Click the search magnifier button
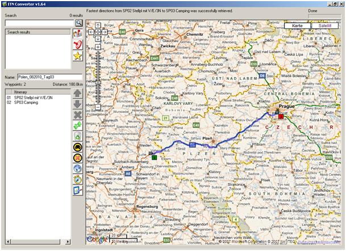The height and width of the screenshot is (251, 346). pos(79,23)
